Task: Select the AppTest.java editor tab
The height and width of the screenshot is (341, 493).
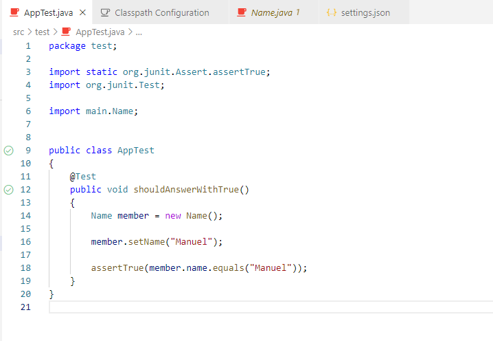Action: click(x=48, y=13)
